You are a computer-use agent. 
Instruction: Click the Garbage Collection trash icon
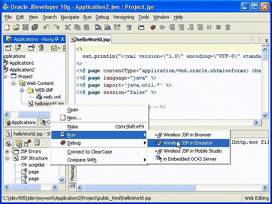click(x=228, y=27)
